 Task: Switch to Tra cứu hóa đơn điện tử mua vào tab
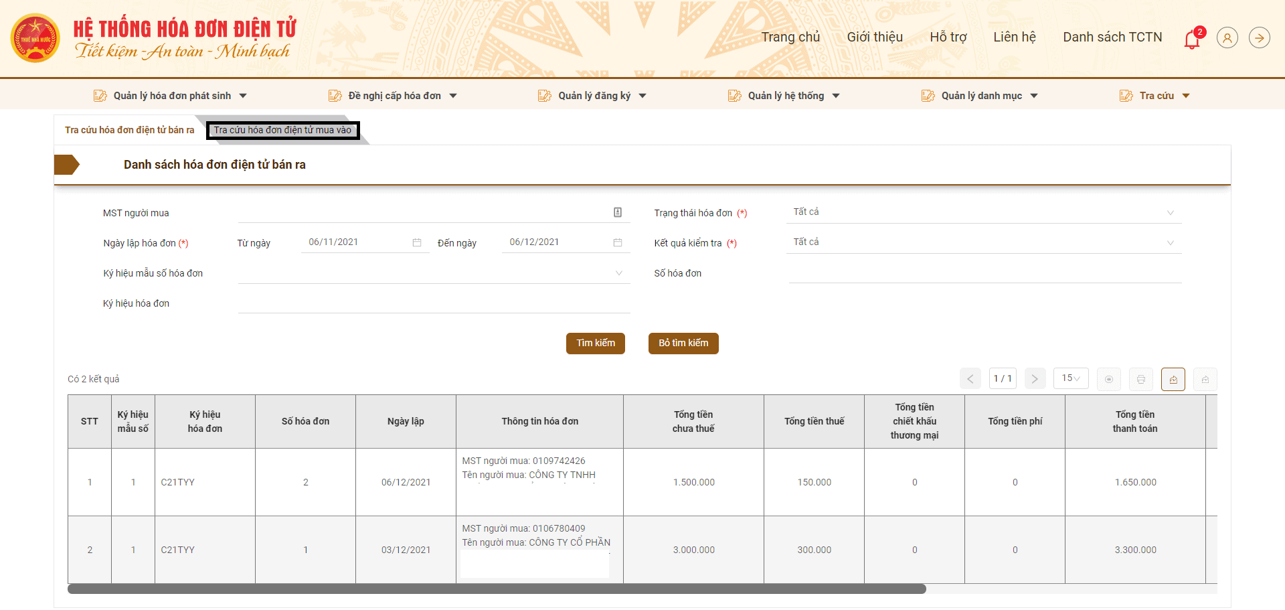283,130
